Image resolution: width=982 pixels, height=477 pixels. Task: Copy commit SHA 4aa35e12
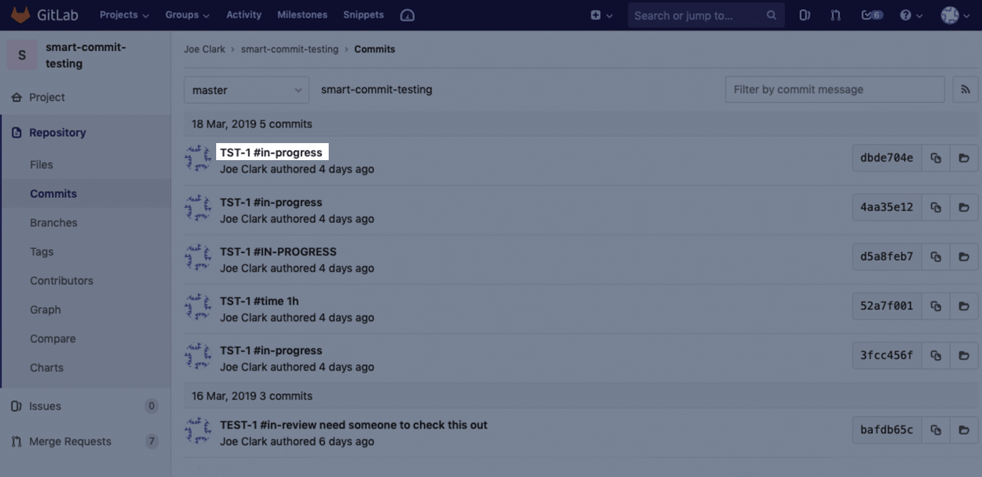[936, 207]
